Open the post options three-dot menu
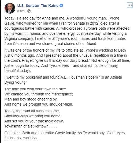This screenshot has height=143, width=134. [130, 5]
